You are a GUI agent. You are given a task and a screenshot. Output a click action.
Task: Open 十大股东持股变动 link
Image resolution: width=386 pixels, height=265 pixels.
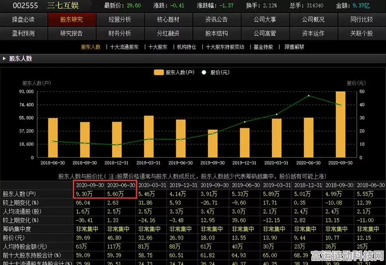225,47
